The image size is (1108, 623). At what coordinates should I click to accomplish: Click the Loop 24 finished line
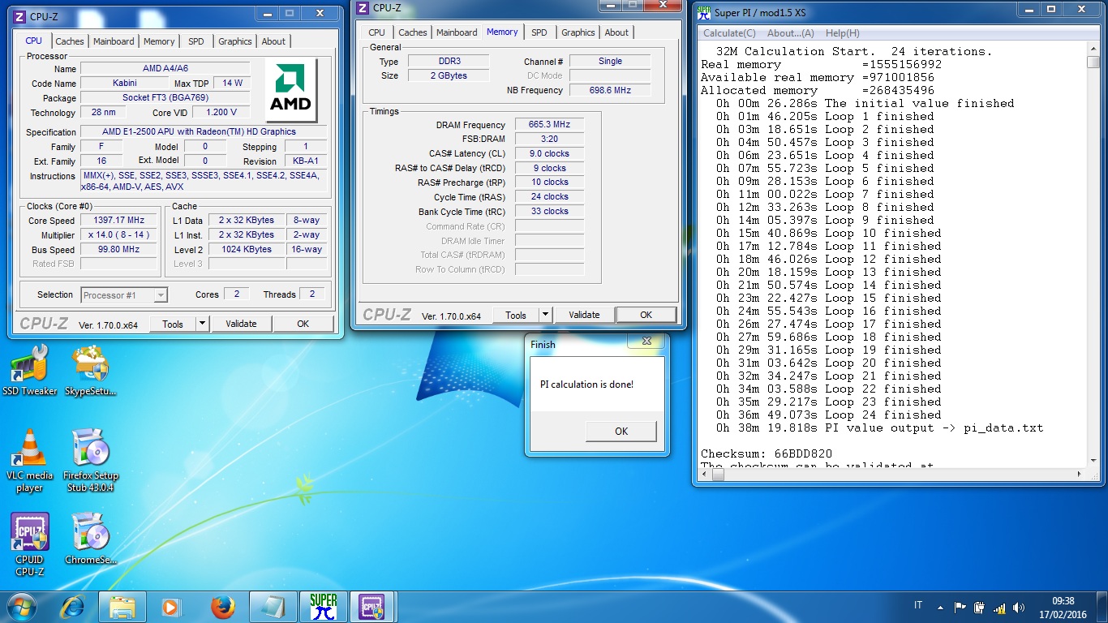pos(829,415)
